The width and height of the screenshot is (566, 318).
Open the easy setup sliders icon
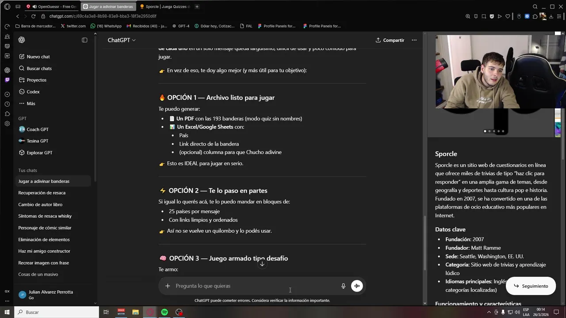coord(559,16)
